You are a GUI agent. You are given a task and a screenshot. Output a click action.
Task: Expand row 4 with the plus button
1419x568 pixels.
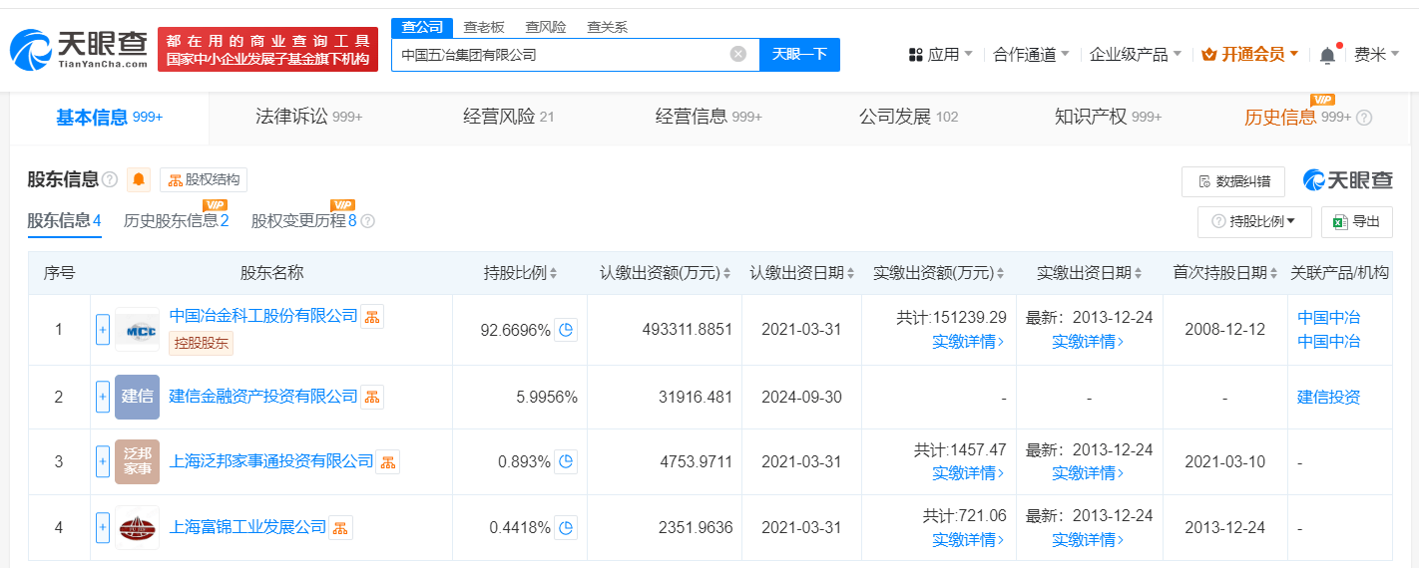pos(102,527)
